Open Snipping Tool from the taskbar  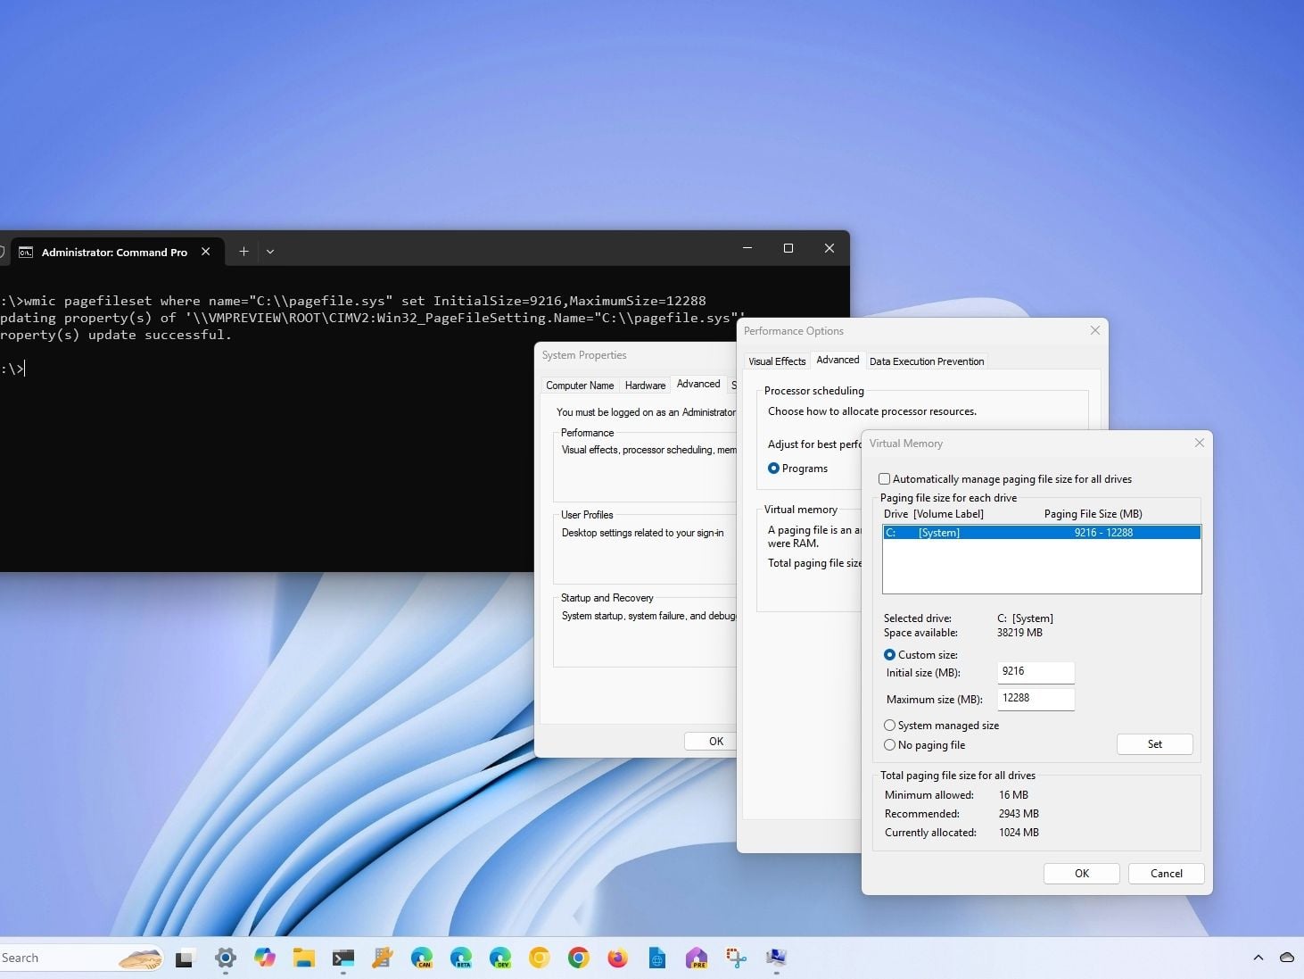pyautogui.click(x=736, y=958)
